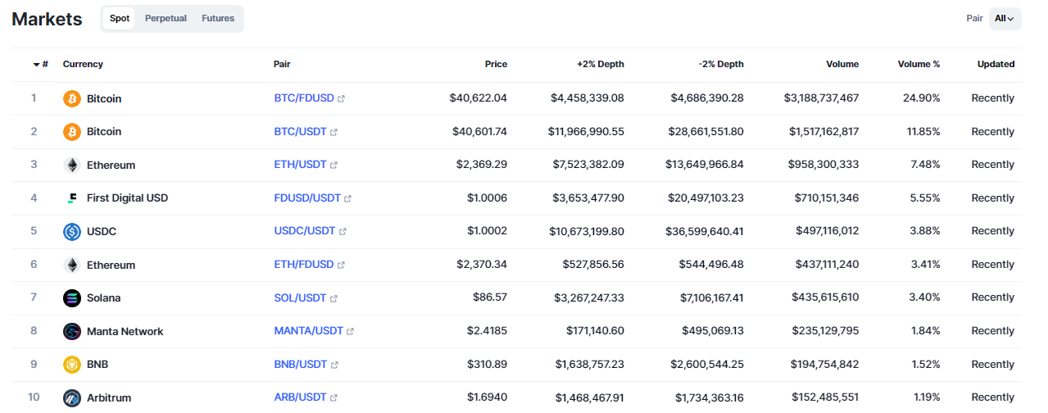Click the Solana price $86.57

490,298
